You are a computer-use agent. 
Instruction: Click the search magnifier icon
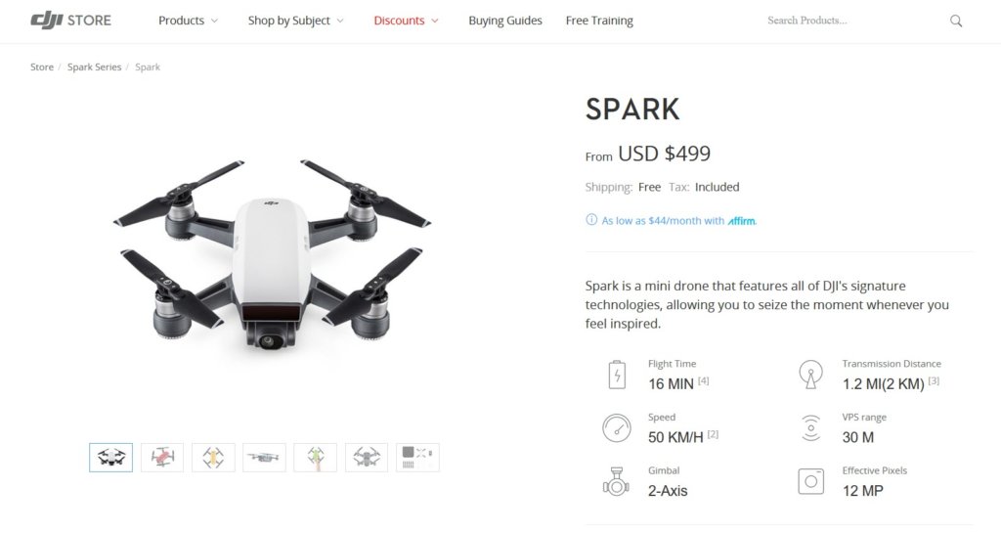pyautogui.click(x=956, y=21)
